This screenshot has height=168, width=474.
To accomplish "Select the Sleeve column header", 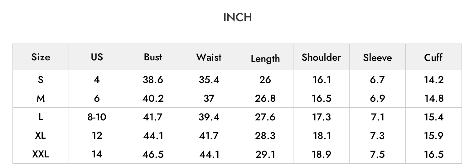I will click(x=377, y=58).
